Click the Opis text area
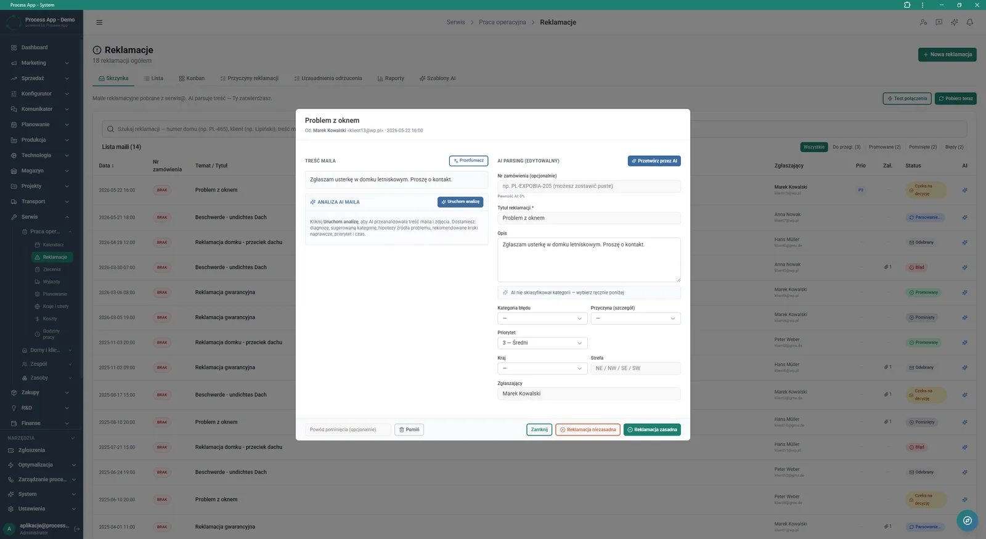The height and width of the screenshot is (539, 986). pos(589,260)
